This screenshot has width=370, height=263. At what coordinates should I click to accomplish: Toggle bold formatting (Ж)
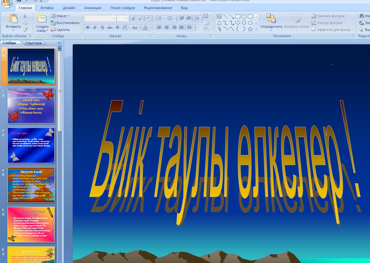(x=87, y=27)
